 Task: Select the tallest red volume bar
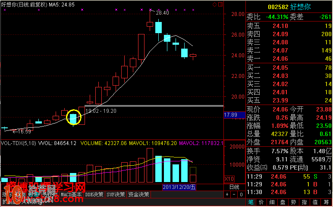[x=150, y=165]
